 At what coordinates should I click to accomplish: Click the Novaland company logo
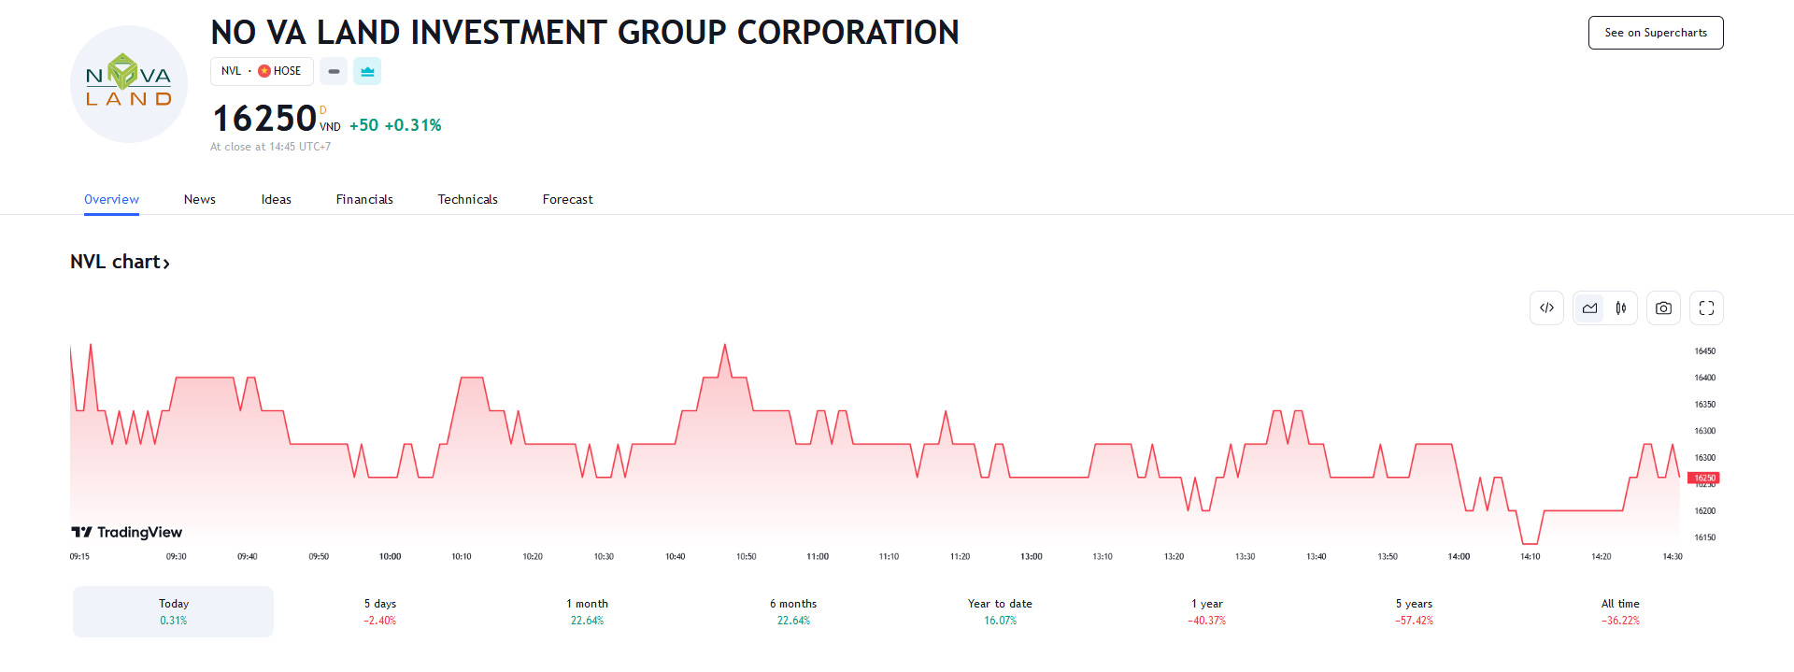[x=129, y=85]
